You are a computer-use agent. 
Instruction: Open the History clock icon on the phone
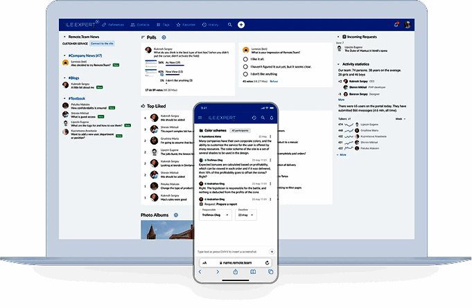point(254,118)
